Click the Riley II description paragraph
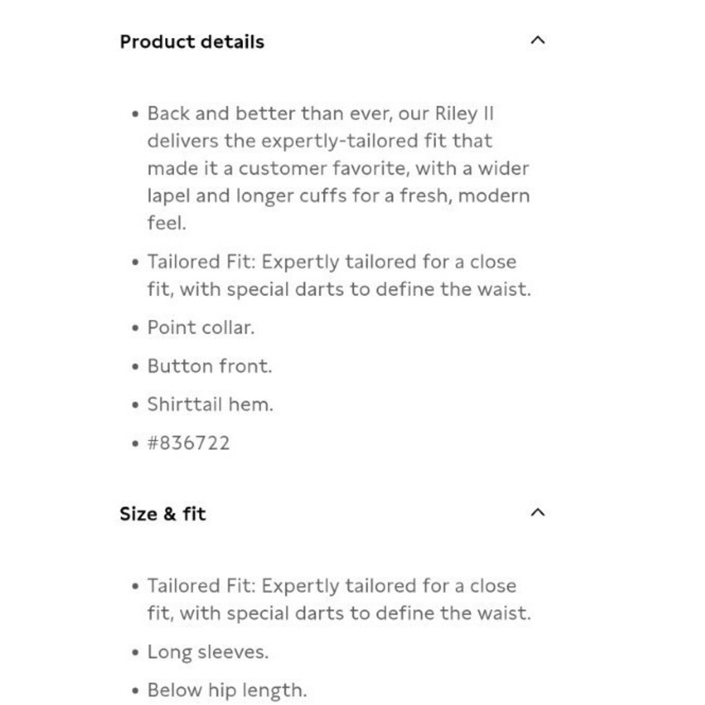 coord(338,168)
